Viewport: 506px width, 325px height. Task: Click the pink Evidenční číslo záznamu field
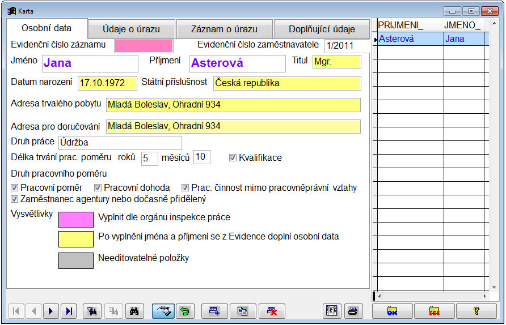(x=144, y=46)
